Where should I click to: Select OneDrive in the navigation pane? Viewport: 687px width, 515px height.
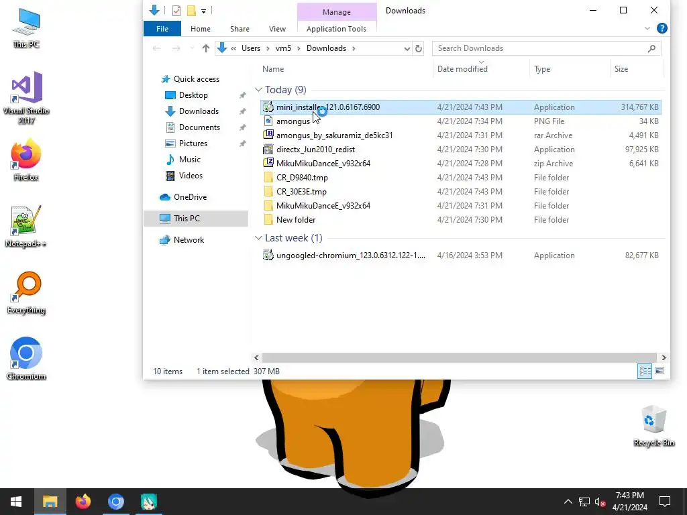coord(190,197)
